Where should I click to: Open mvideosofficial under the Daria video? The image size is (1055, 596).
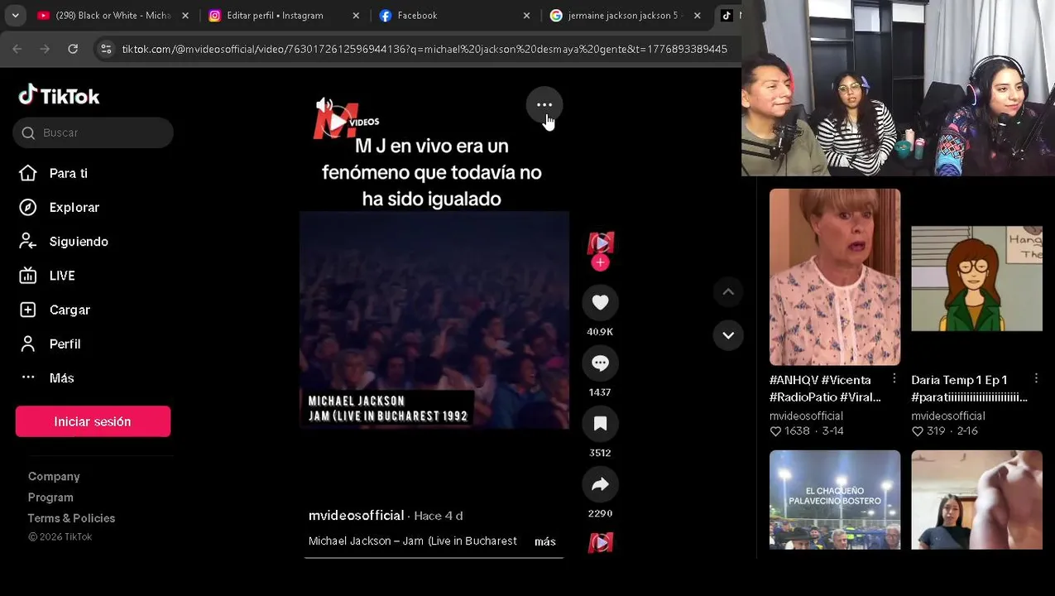[x=948, y=416]
